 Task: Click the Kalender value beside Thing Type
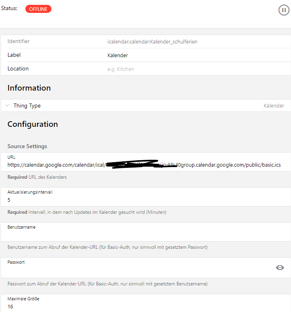[x=274, y=105]
